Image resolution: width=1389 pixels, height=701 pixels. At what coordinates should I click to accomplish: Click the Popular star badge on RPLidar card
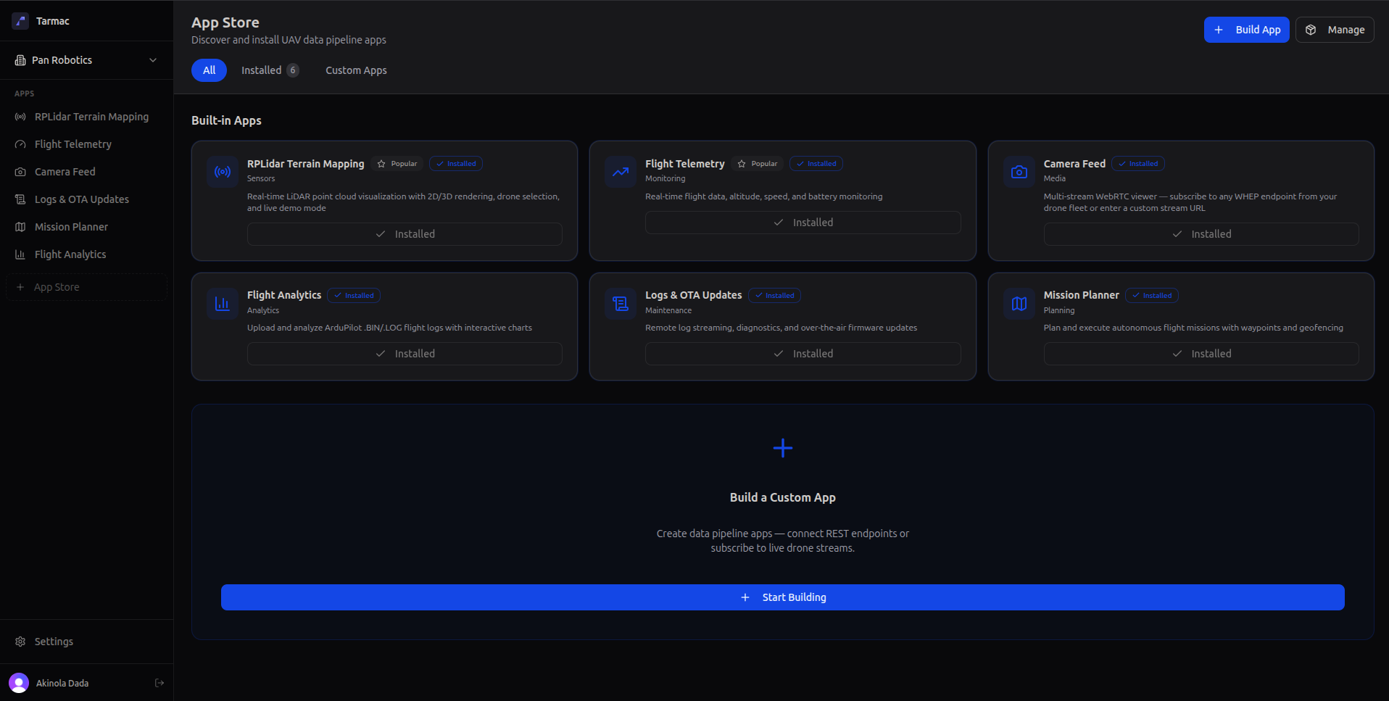(397, 164)
